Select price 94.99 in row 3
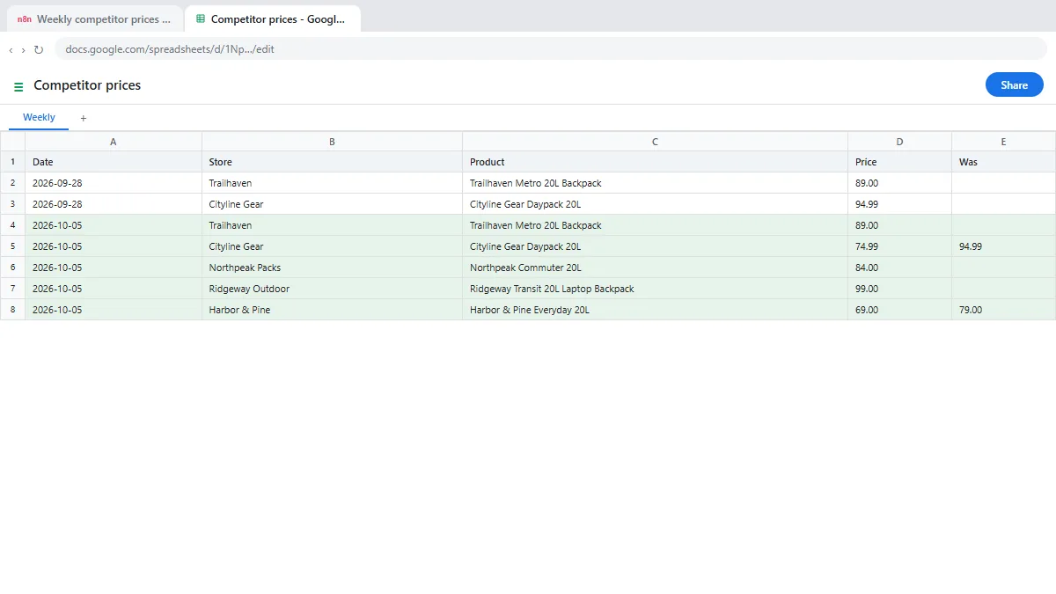The width and height of the screenshot is (1056, 594). 899,204
